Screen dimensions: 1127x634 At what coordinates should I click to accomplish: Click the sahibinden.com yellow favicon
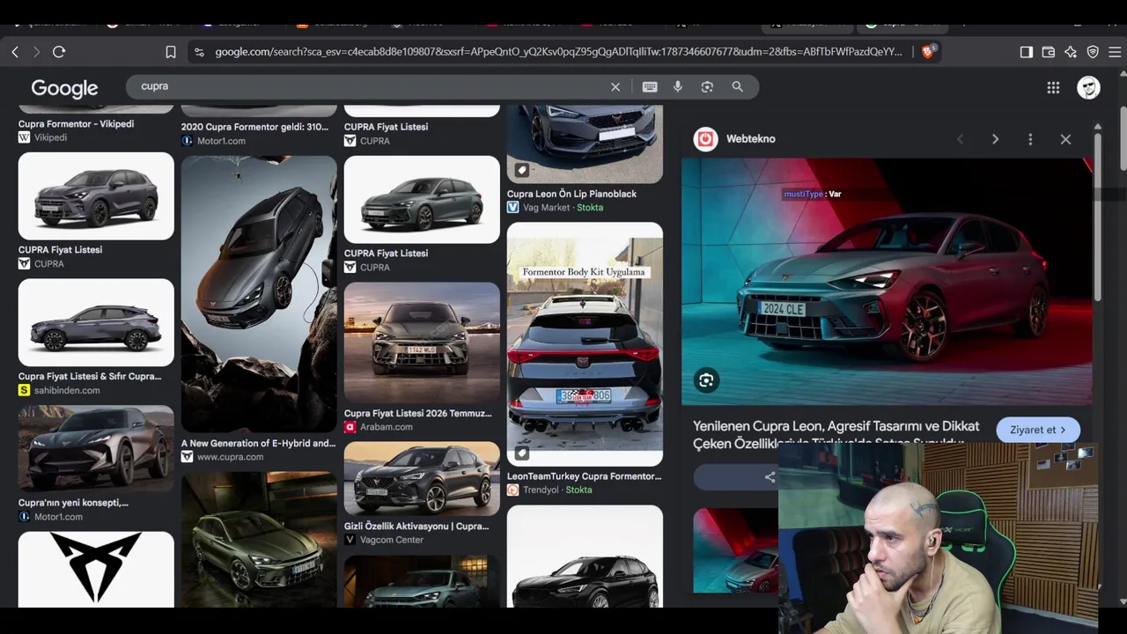coord(24,390)
